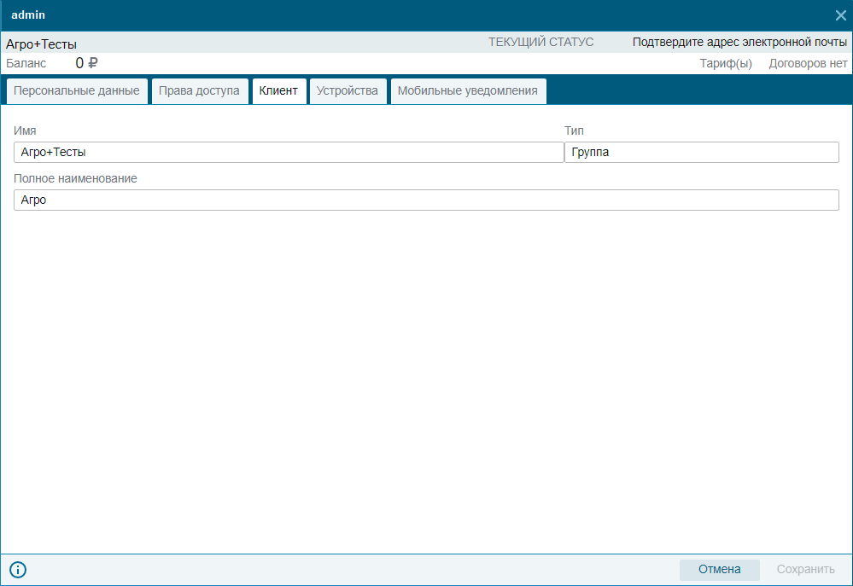Click the info icon in the footer

18,570
